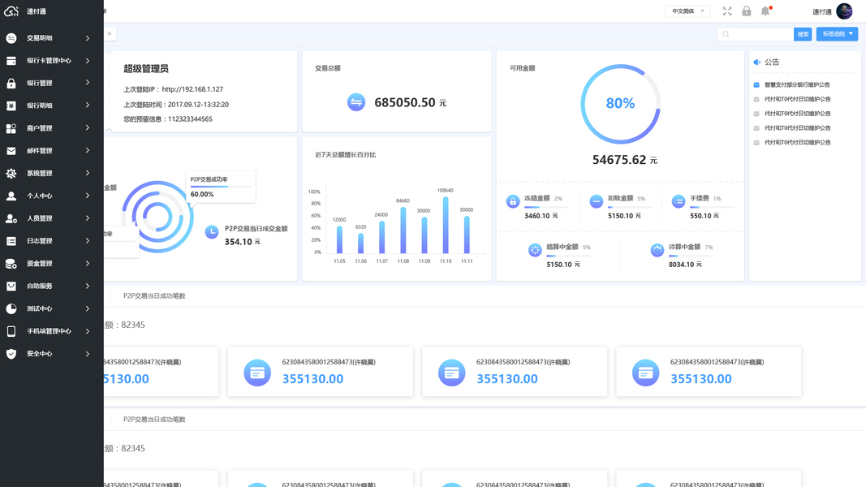Expand 日志管理 with its chevron arrow
Viewport: 866px width, 487px height.
88,241
